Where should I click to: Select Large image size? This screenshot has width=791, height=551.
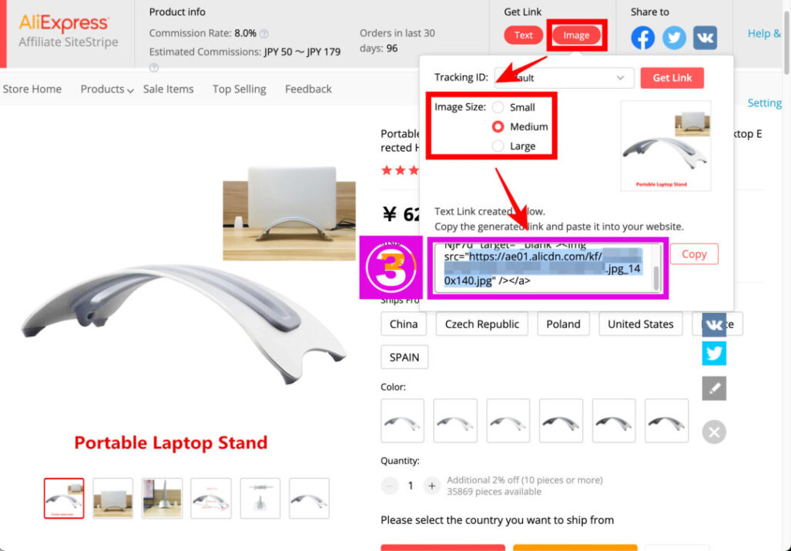498,146
